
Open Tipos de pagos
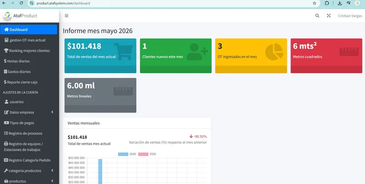pyautogui.click(x=30, y=123)
